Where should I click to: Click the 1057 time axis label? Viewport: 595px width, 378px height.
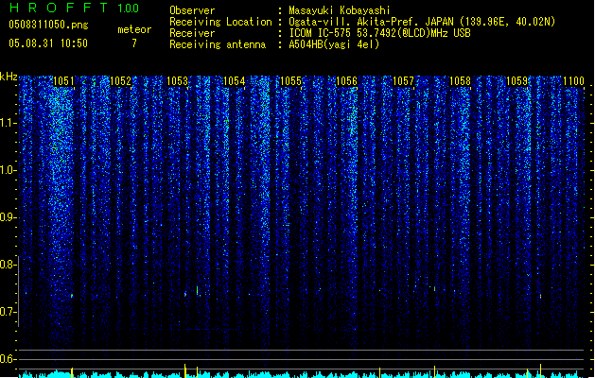pyautogui.click(x=403, y=81)
